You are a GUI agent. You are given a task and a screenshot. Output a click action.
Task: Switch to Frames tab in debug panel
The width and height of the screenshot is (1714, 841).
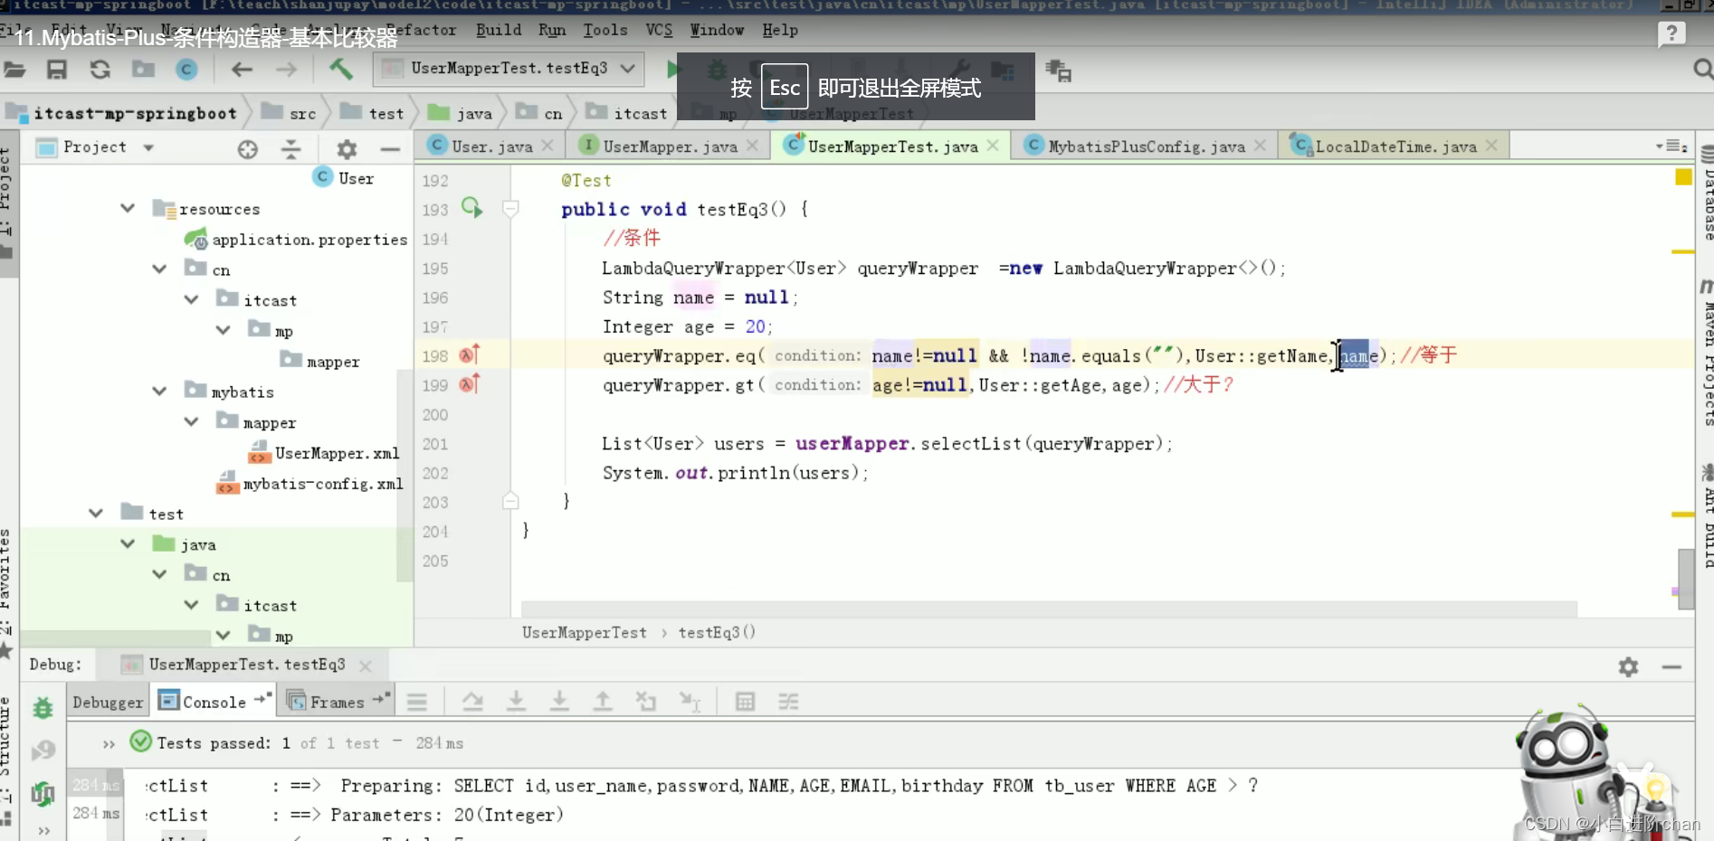(x=337, y=703)
